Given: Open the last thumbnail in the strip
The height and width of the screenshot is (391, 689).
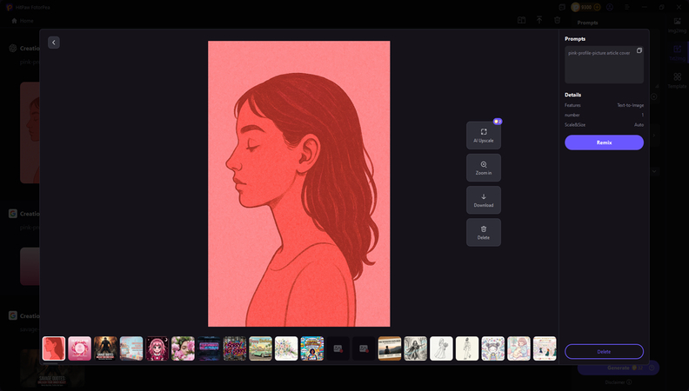Looking at the screenshot, I should [x=545, y=348].
